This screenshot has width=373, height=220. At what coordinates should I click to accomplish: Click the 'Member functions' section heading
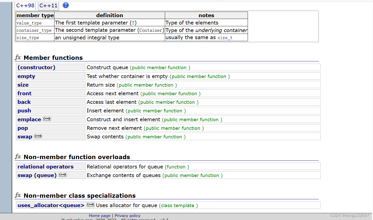pos(53,58)
